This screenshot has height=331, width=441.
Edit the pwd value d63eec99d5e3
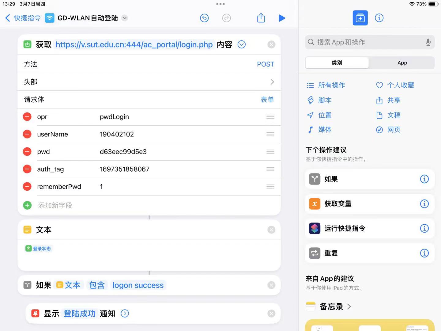pos(123,152)
